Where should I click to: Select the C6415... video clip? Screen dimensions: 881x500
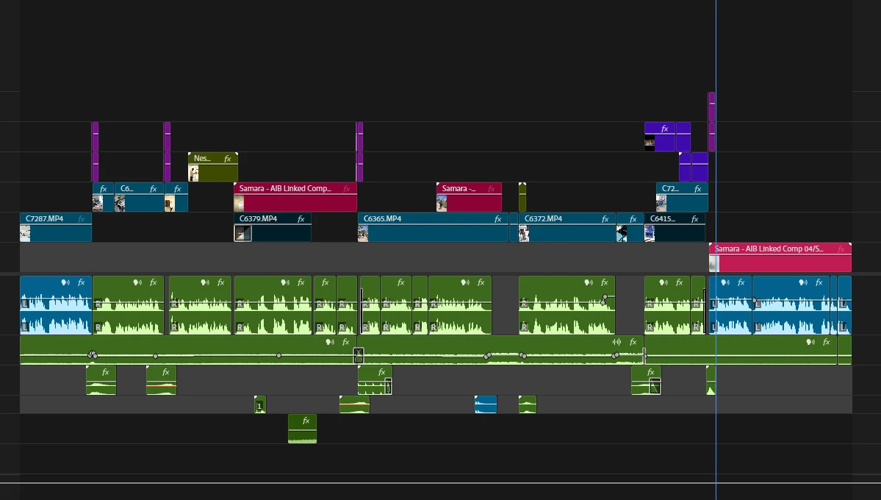[x=675, y=227]
